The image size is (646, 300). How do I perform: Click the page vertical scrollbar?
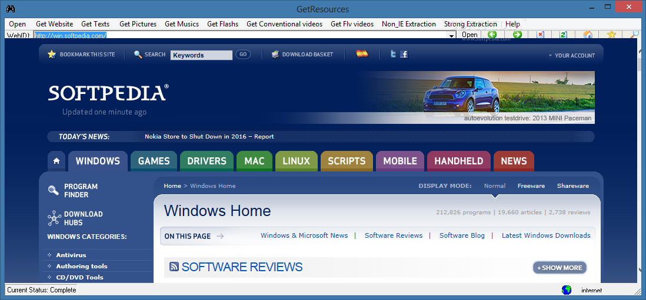[x=641, y=160]
